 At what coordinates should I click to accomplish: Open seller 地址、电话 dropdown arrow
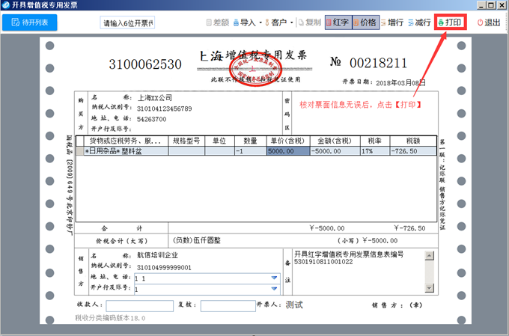274,278
